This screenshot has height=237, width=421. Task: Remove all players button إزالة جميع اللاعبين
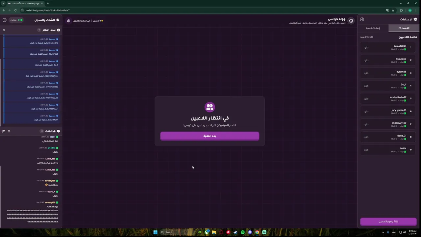pyautogui.click(x=388, y=222)
